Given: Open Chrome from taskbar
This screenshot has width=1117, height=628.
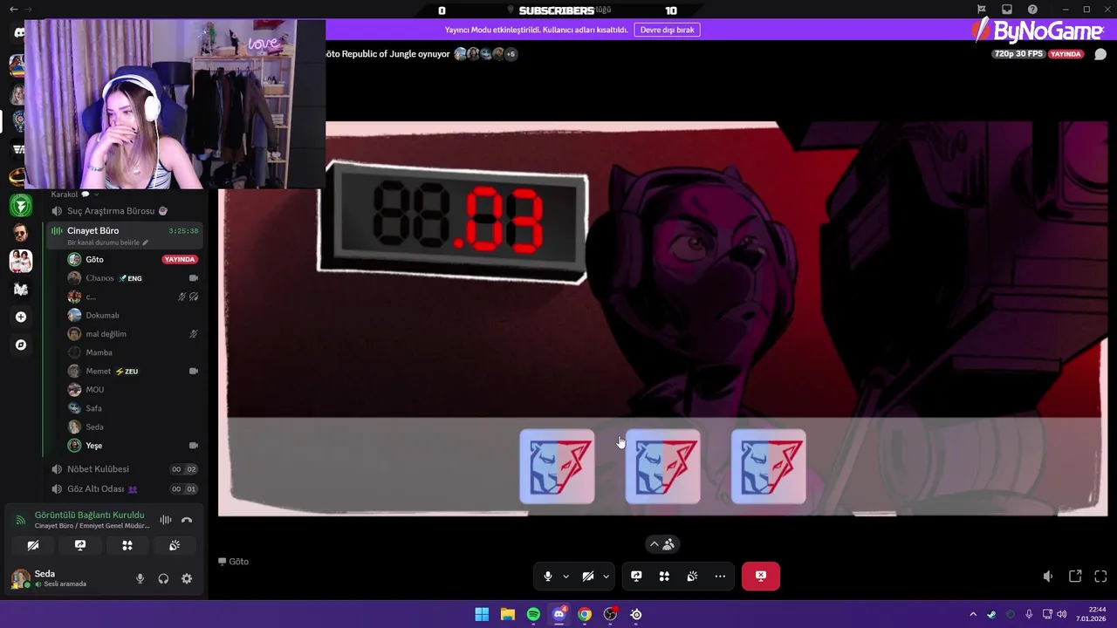Looking at the screenshot, I should (x=585, y=614).
